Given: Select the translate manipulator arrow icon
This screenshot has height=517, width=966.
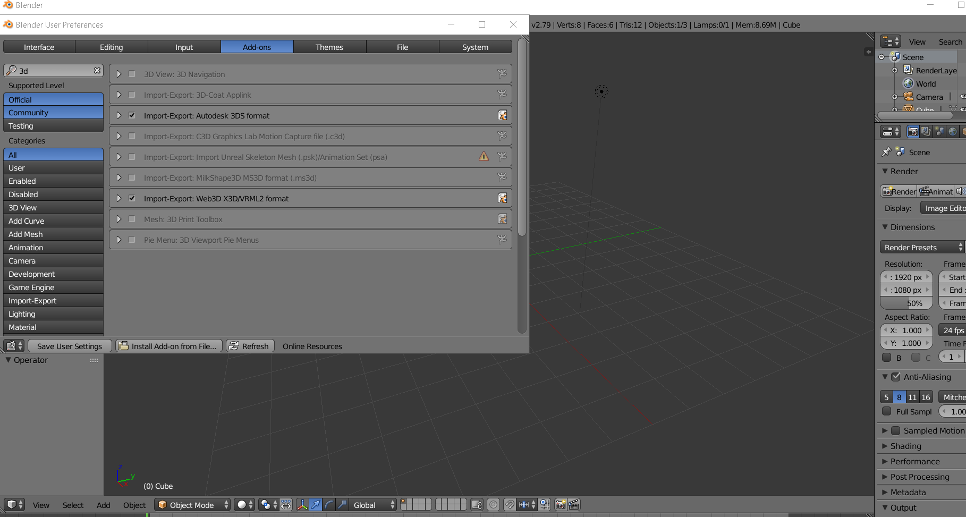Looking at the screenshot, I should [316, 505].
